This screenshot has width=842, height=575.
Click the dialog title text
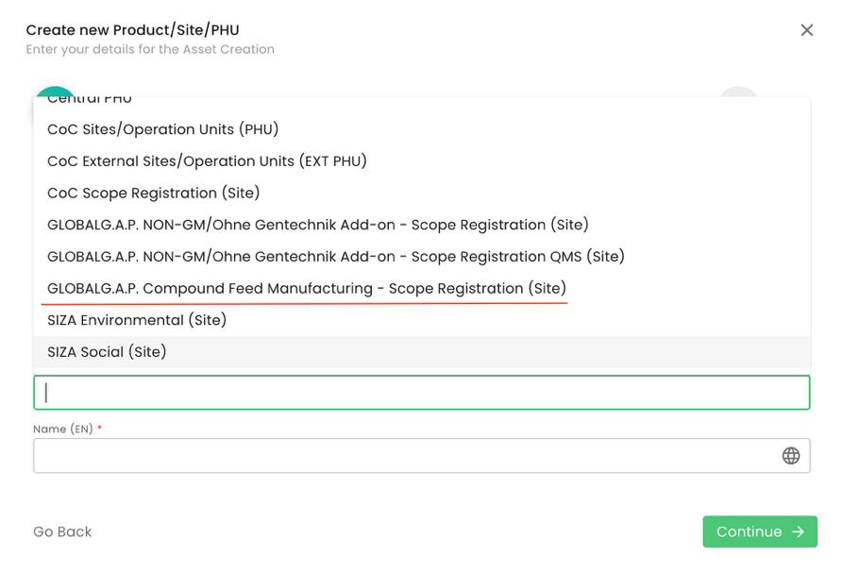132,31
